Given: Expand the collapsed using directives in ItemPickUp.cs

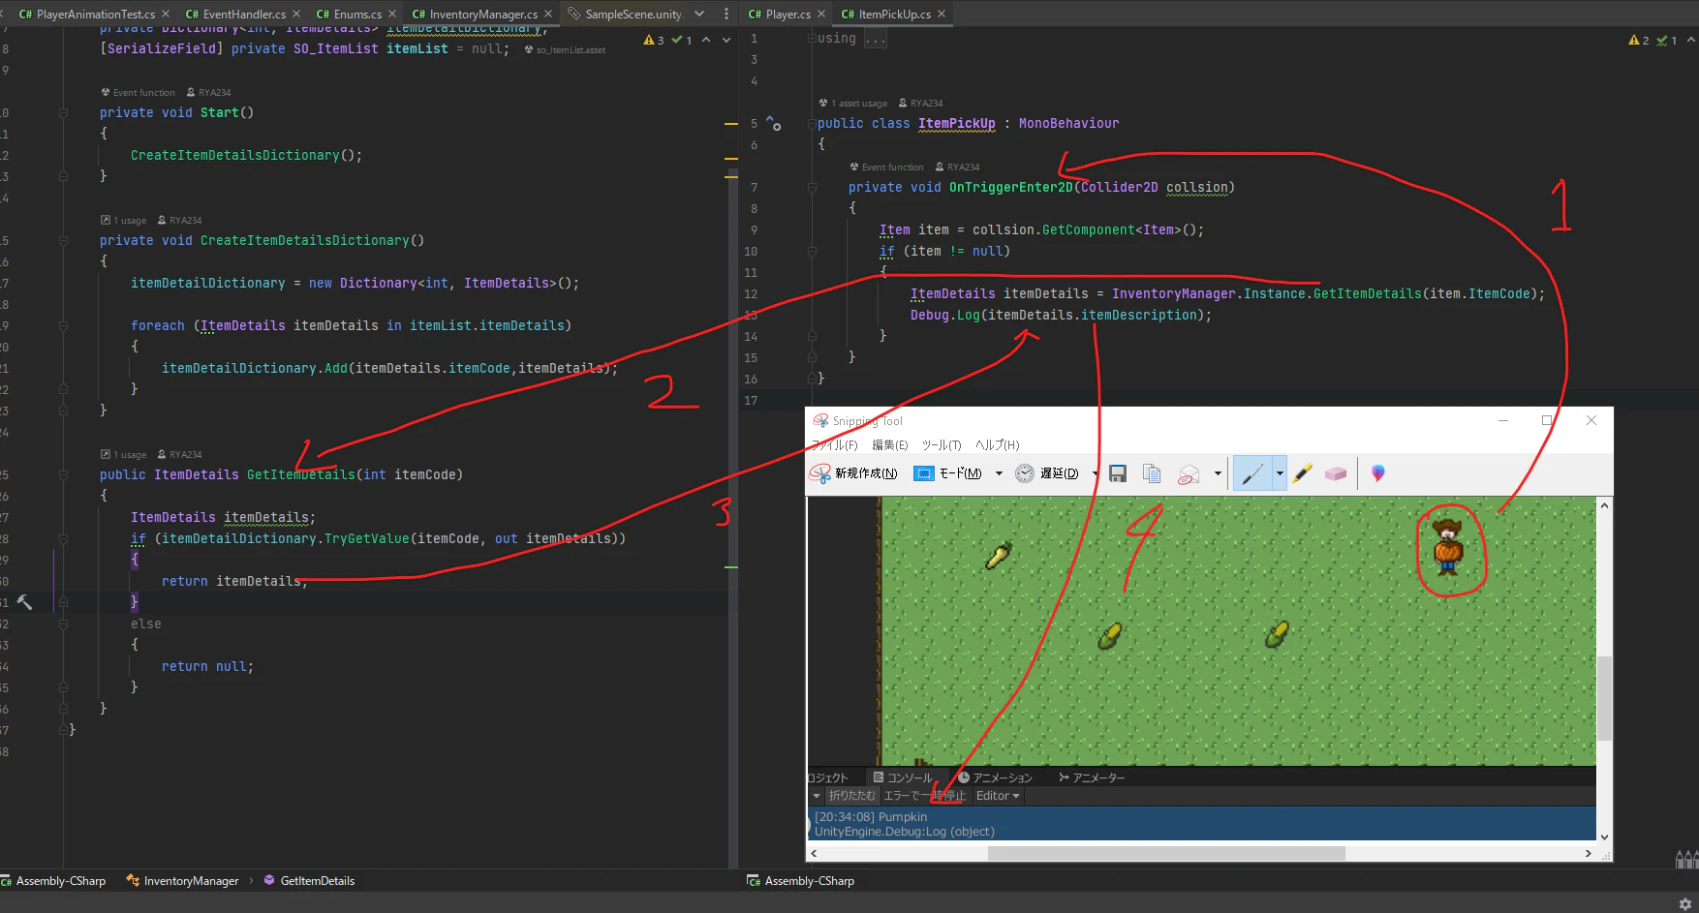Looking at the screenshot, I should [876, 39].
